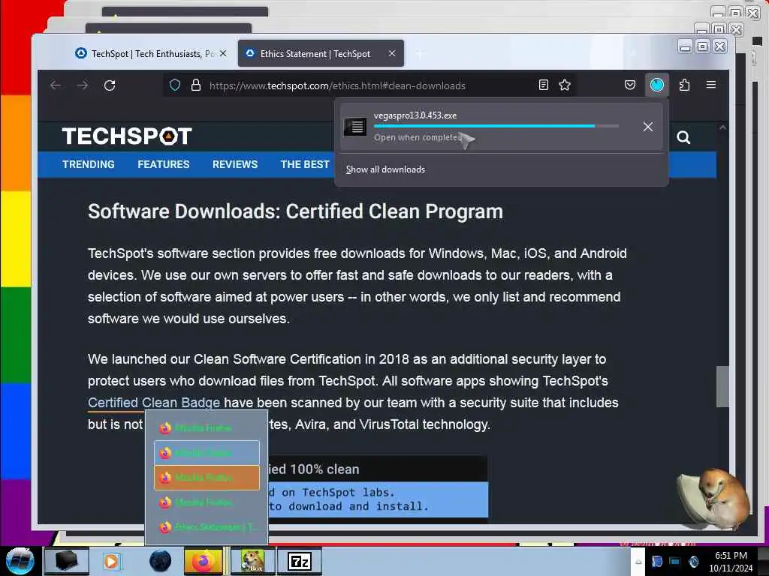Open the FEATURES navigation item
This screenshot has width=769, height=576.
163,164
